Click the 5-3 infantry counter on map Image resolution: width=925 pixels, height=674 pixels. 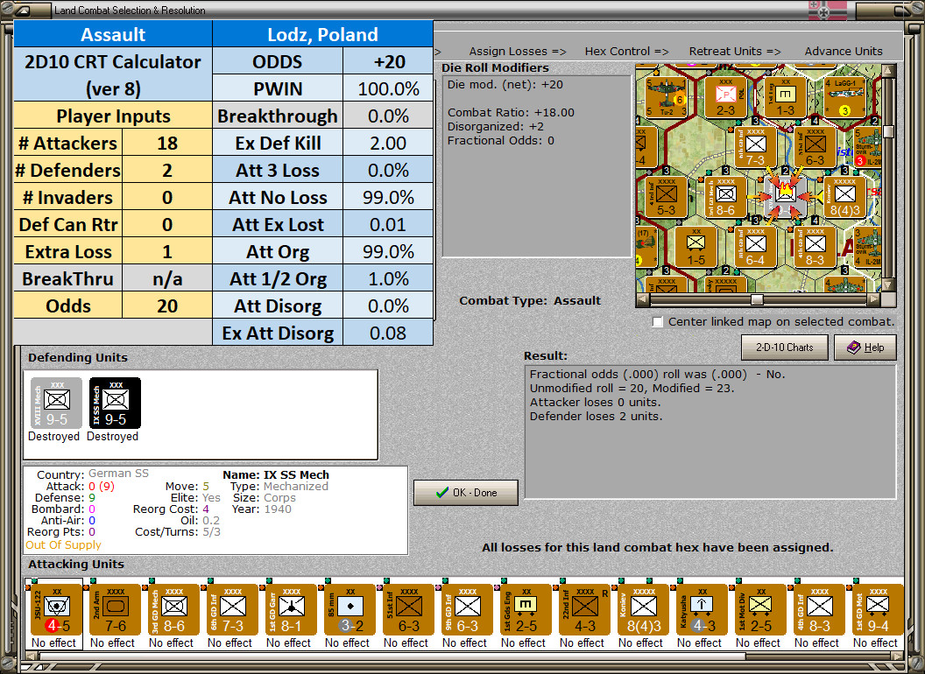tap(666, 196)
